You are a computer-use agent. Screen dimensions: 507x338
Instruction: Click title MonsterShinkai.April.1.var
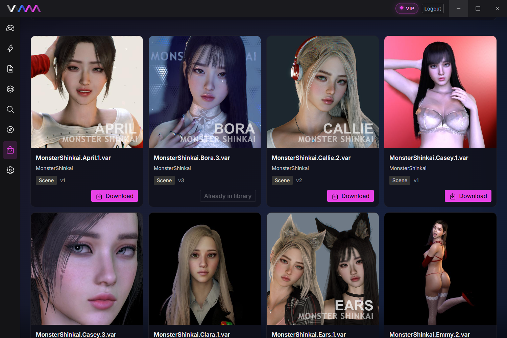pyautogui.click(x=73, y=158)
